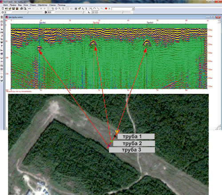Click the труба 3 label box
The height and width of the screenshot is (195, 222).
coord(132,150)
